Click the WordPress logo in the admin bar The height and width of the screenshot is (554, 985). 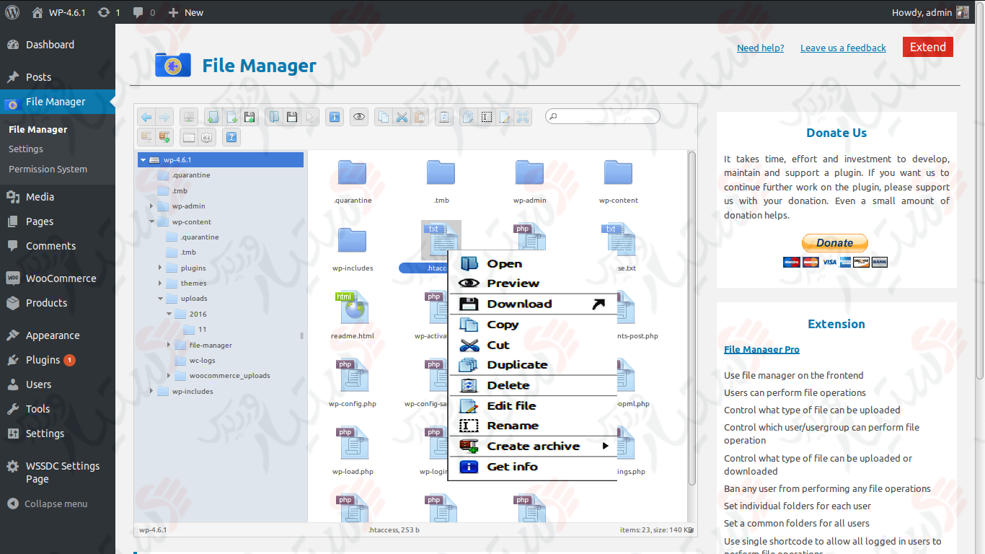point(12,12)
